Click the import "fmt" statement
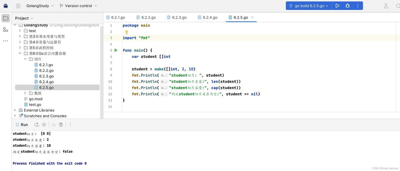 click(x=136, y=38)
